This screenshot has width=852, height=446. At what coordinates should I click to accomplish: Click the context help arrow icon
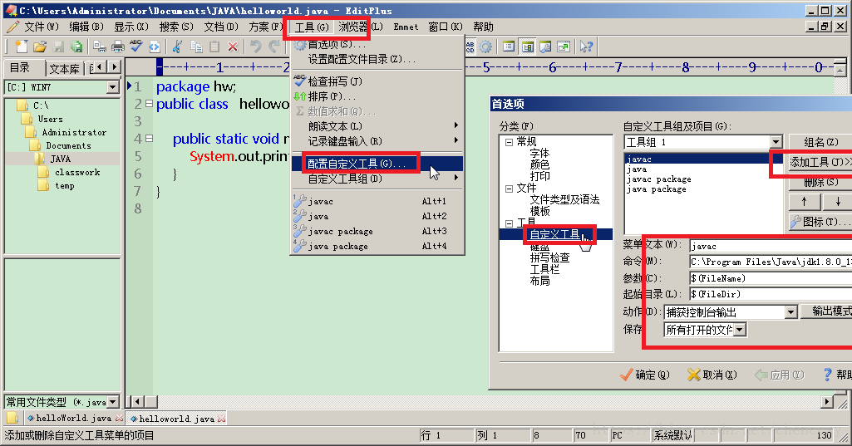click(586, 47)
